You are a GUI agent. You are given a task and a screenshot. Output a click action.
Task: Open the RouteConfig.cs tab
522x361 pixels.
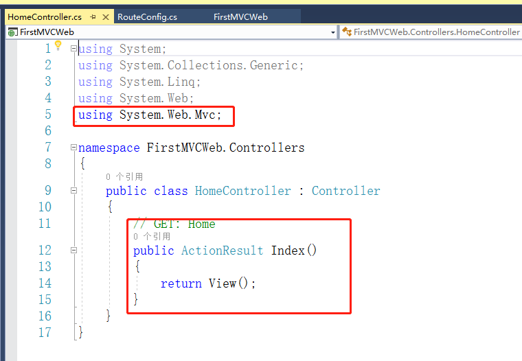pyautogui.click(x=147, y=17)
